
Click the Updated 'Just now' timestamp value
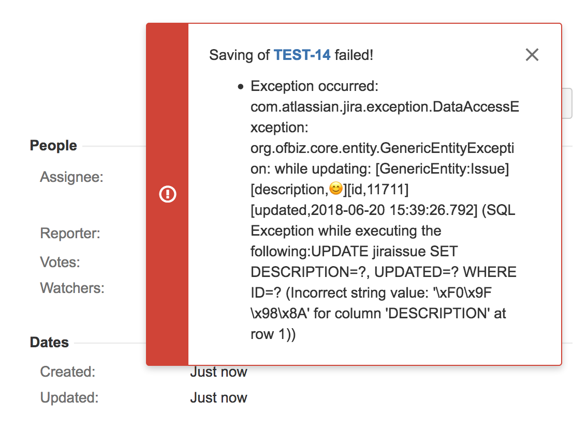tap(218, 397)
